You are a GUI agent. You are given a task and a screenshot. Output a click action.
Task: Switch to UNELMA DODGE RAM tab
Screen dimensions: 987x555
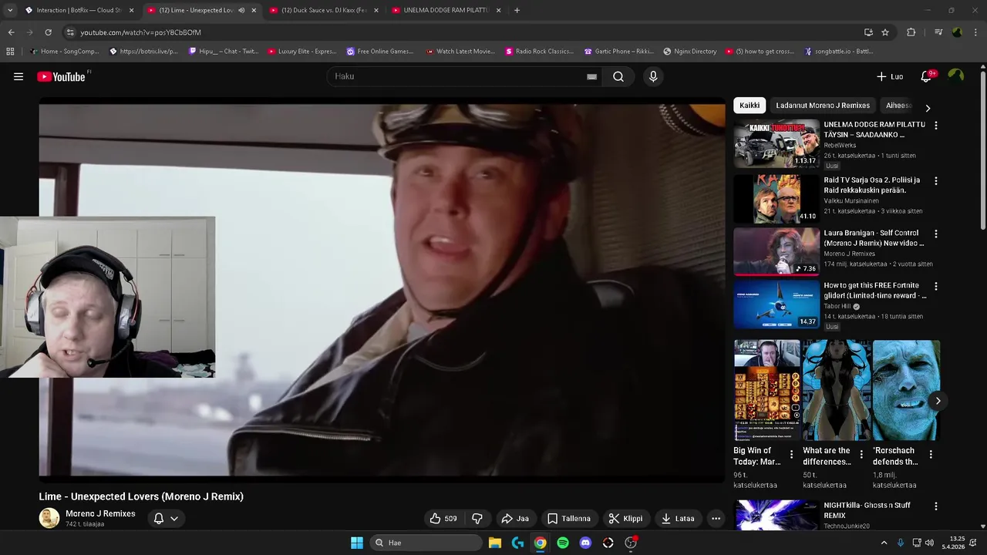(446, 10)
